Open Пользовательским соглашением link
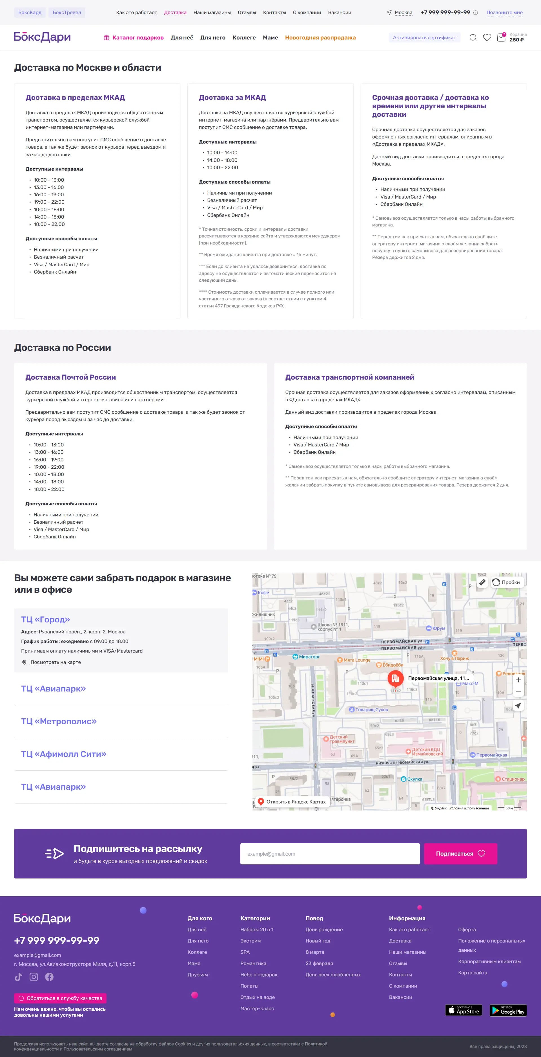The height and width of the screenshot is (1057, 541). [98, 1049]
